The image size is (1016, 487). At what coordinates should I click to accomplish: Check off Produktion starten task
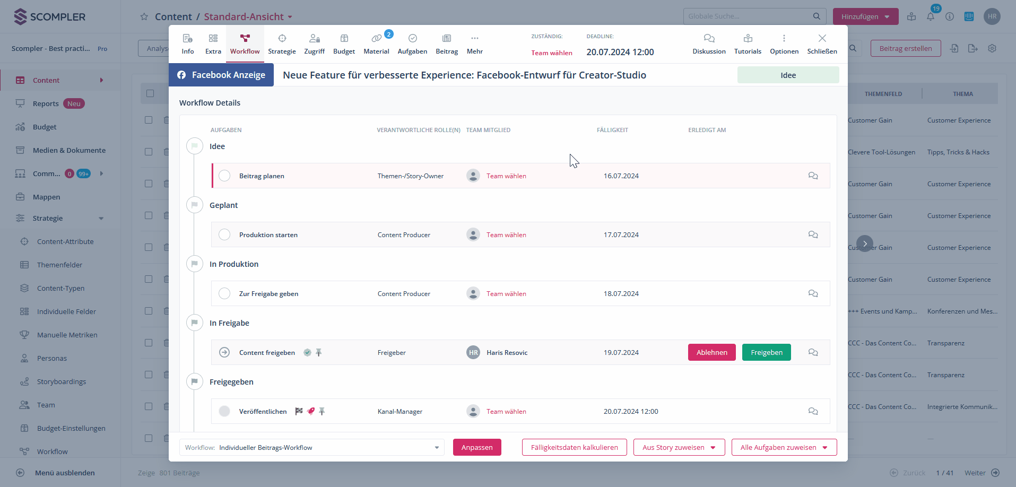point(224,234)
